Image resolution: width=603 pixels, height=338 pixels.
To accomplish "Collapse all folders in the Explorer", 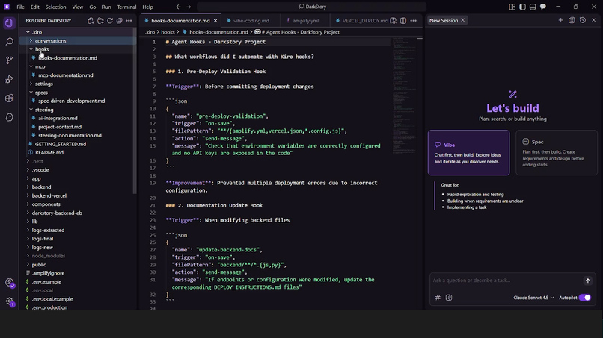I will point(119,21).
